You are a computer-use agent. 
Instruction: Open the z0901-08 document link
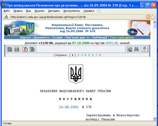(x=112, y=43)
